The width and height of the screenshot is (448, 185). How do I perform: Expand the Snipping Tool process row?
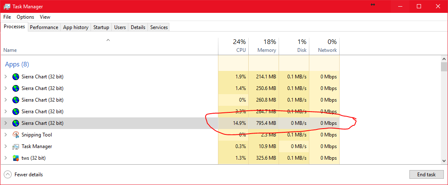pos(5,135)
